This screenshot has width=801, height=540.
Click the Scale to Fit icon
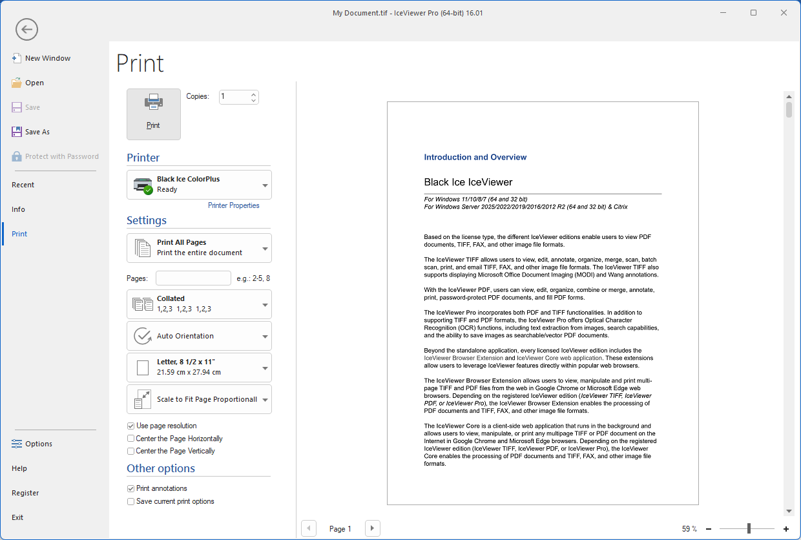pos(142,399)
